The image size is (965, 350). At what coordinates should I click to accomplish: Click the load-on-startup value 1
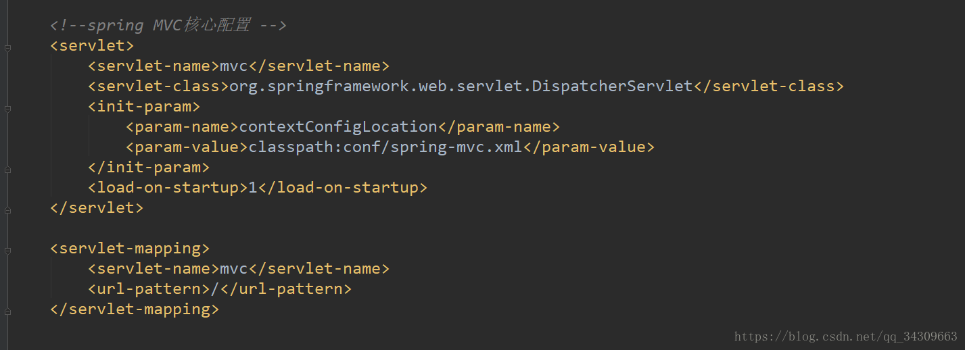click(253, 188)
